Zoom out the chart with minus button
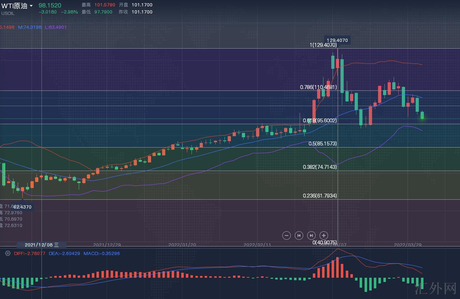This screenshot has width=460, height=299. pyautogui.click(x=287, y=236)
